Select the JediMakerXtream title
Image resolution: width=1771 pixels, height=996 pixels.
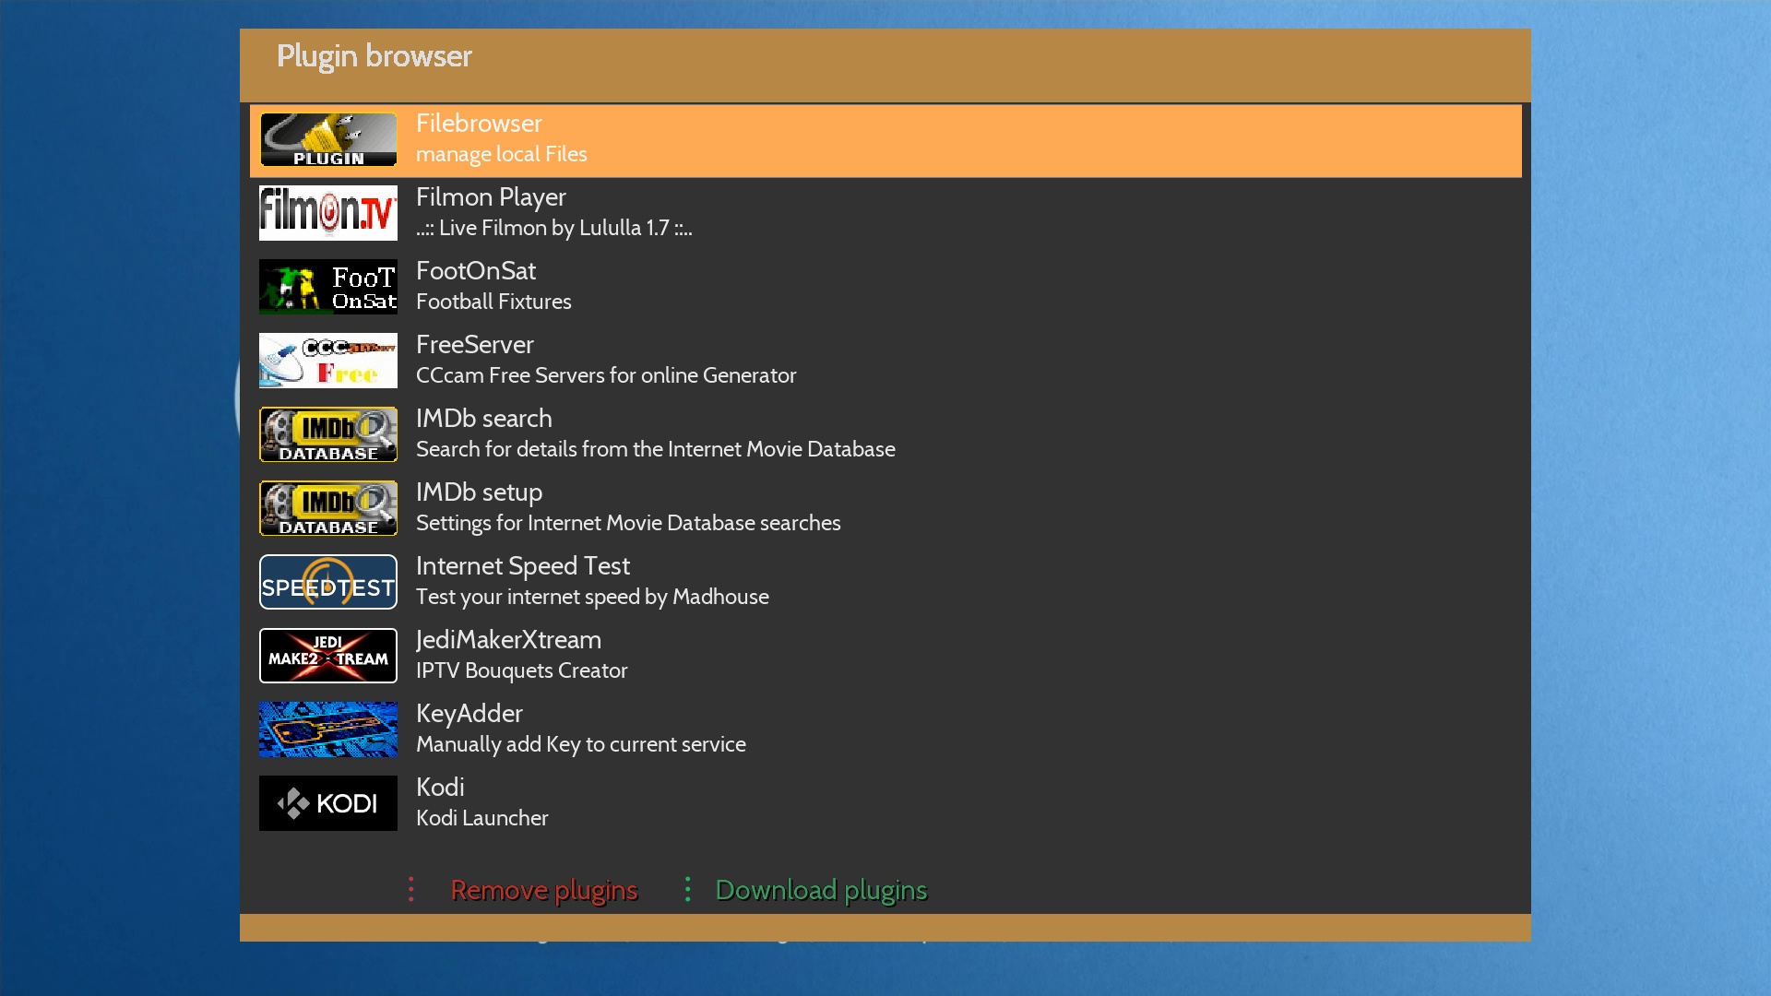tap(508, 640)
